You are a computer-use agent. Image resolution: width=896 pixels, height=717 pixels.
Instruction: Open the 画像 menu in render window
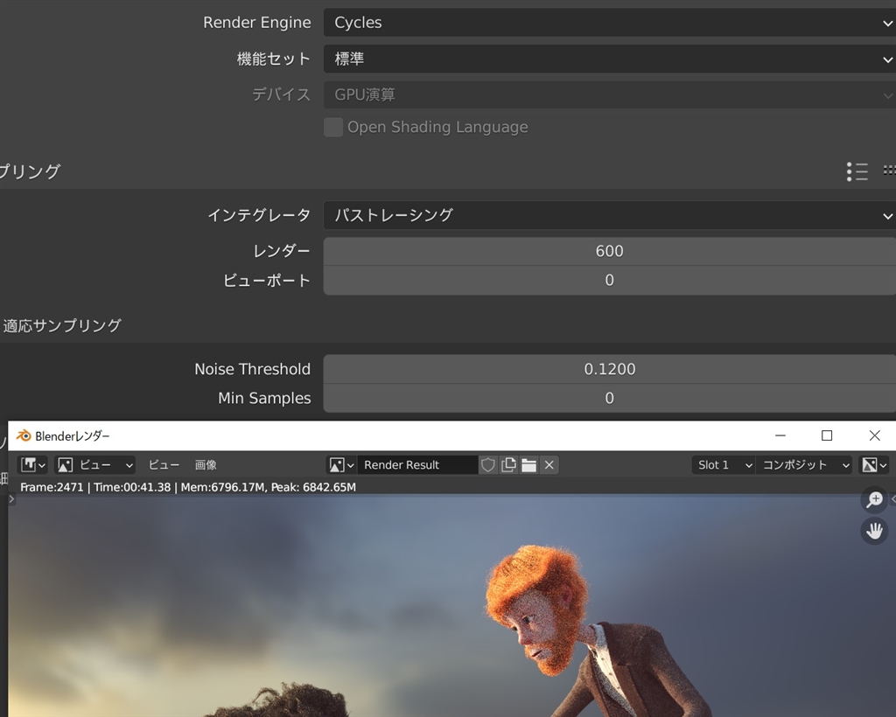[206, 465]
